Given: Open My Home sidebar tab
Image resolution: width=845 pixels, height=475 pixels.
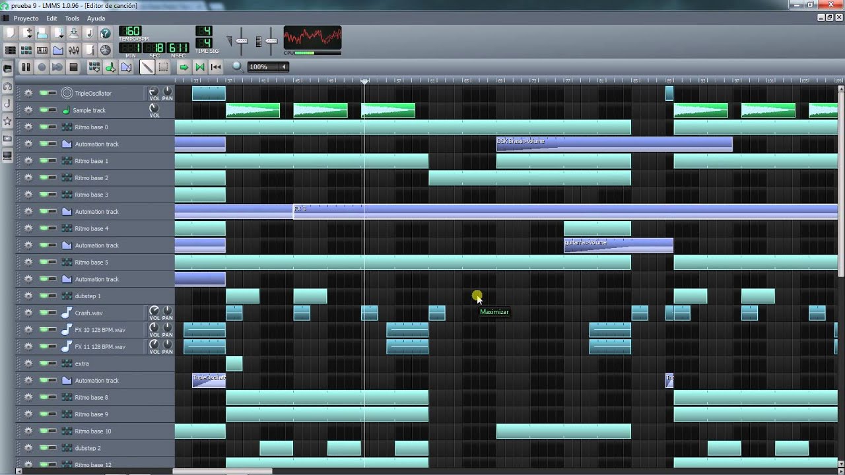Looking at the screenshot, I should pos(8,139).
